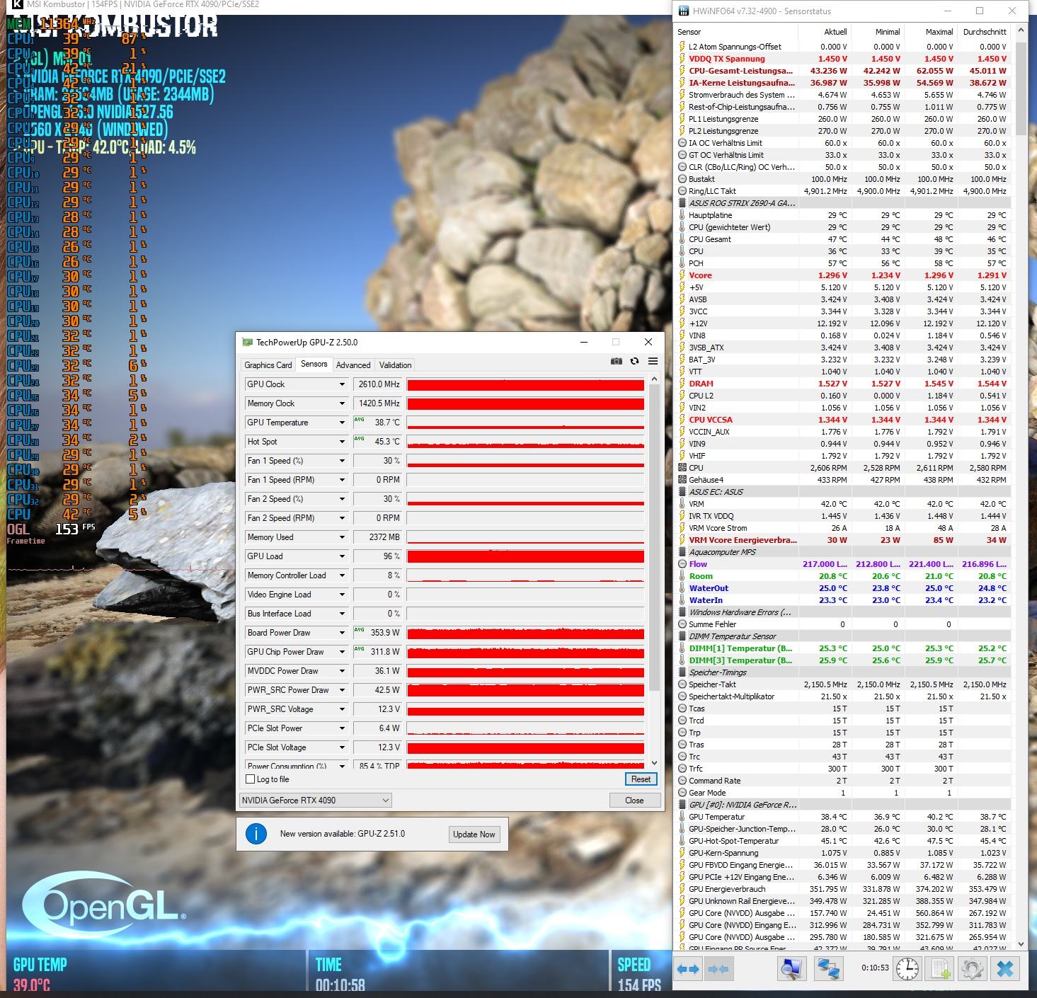Click the Maximal column header
Viewport: 1037px width, 998px height.
point(932,32)
